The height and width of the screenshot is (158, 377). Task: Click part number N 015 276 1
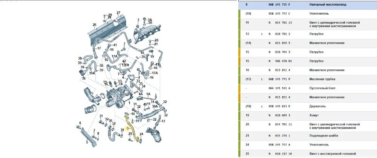(279, 136)
